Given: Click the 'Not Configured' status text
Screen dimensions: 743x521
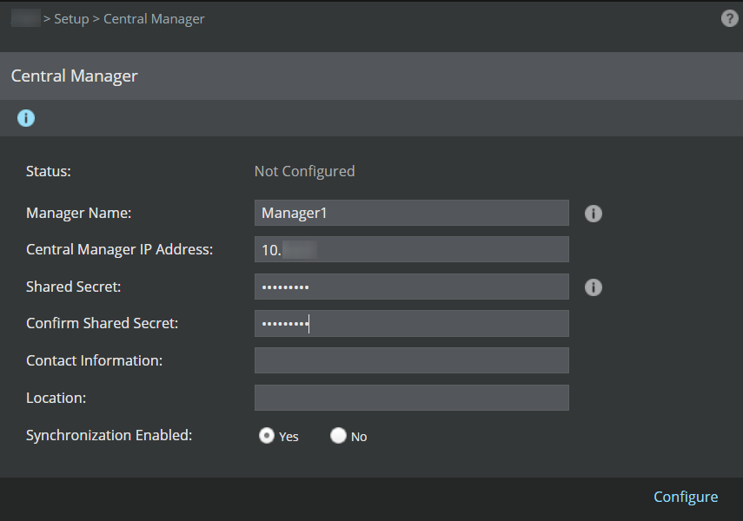Looking at the screenshot, I should (x=305, y=171).
